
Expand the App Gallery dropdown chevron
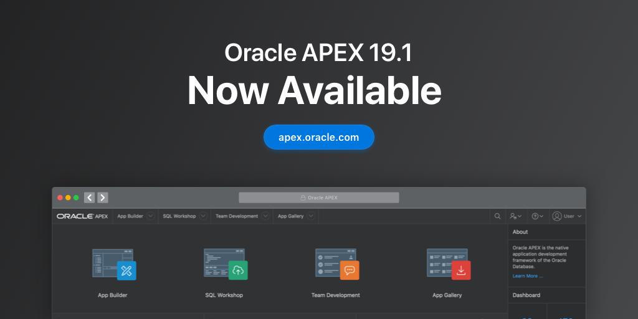point(311,216)
